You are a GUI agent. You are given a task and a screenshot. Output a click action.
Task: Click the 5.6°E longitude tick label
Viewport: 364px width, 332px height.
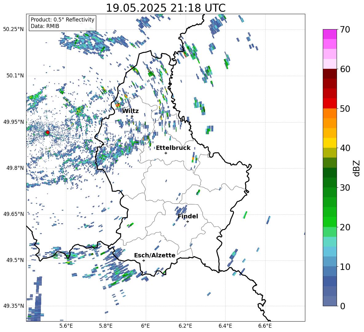click(66, 326)
